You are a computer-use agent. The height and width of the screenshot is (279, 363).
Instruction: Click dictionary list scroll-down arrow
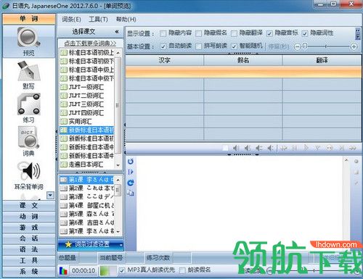point(118,165)
